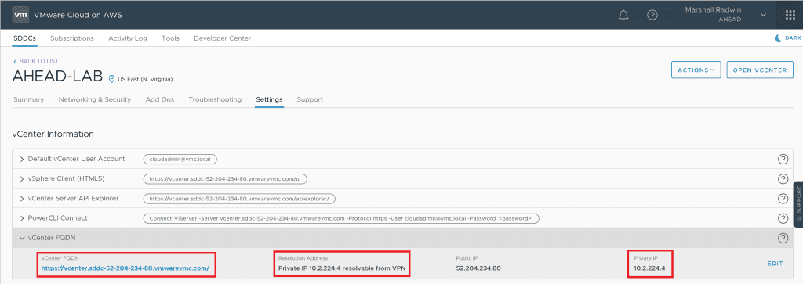803x284 pixels.
Task: Open the side SUPPORT panel tab
Action: pyautogui.click(x=798, y=204)
